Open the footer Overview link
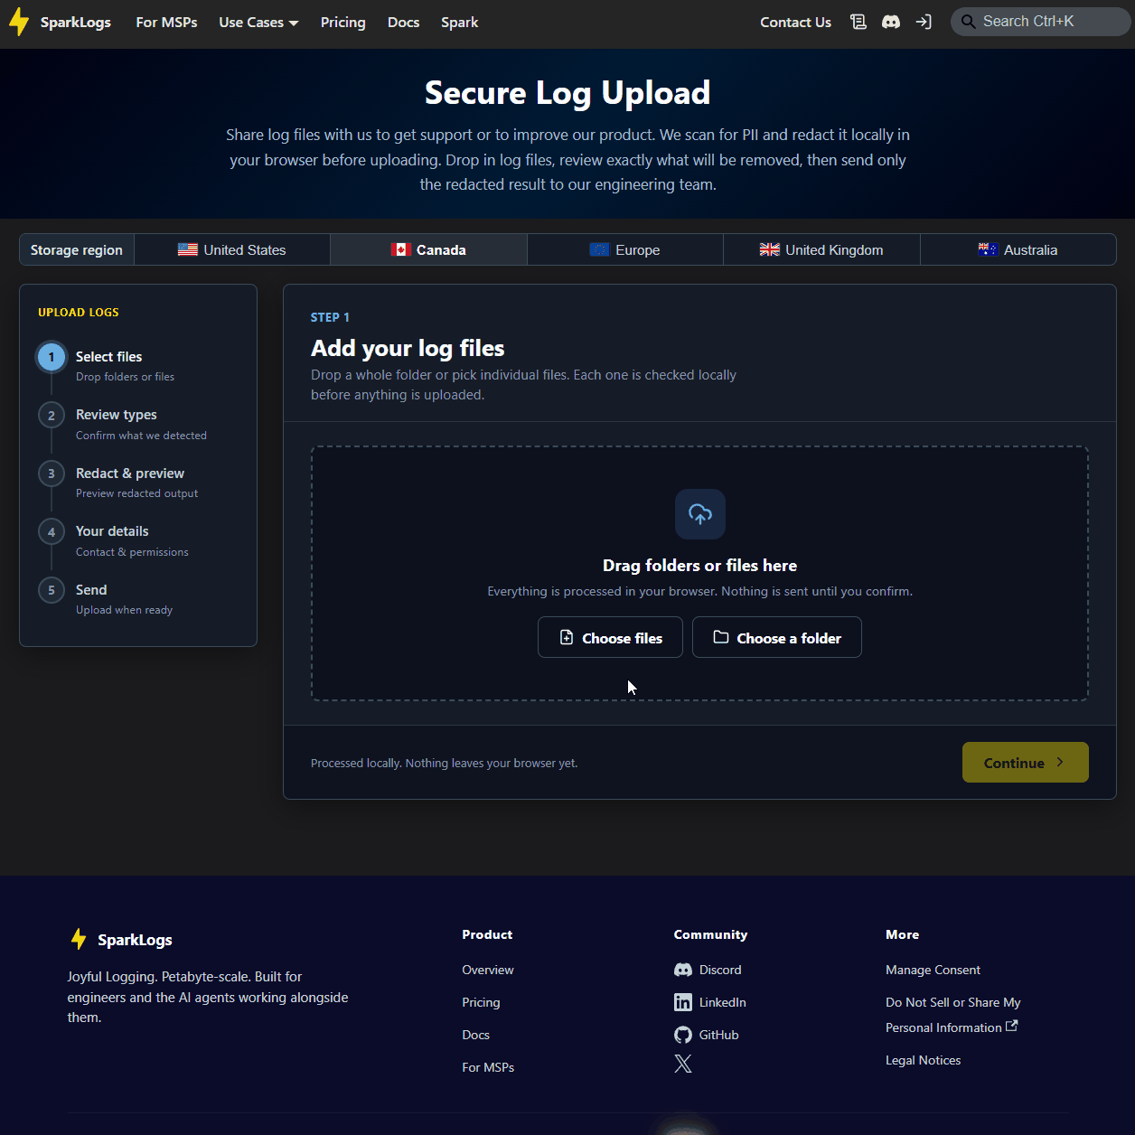The width and height of the screenshot is (1135, 1135). [x=488, y=970]
